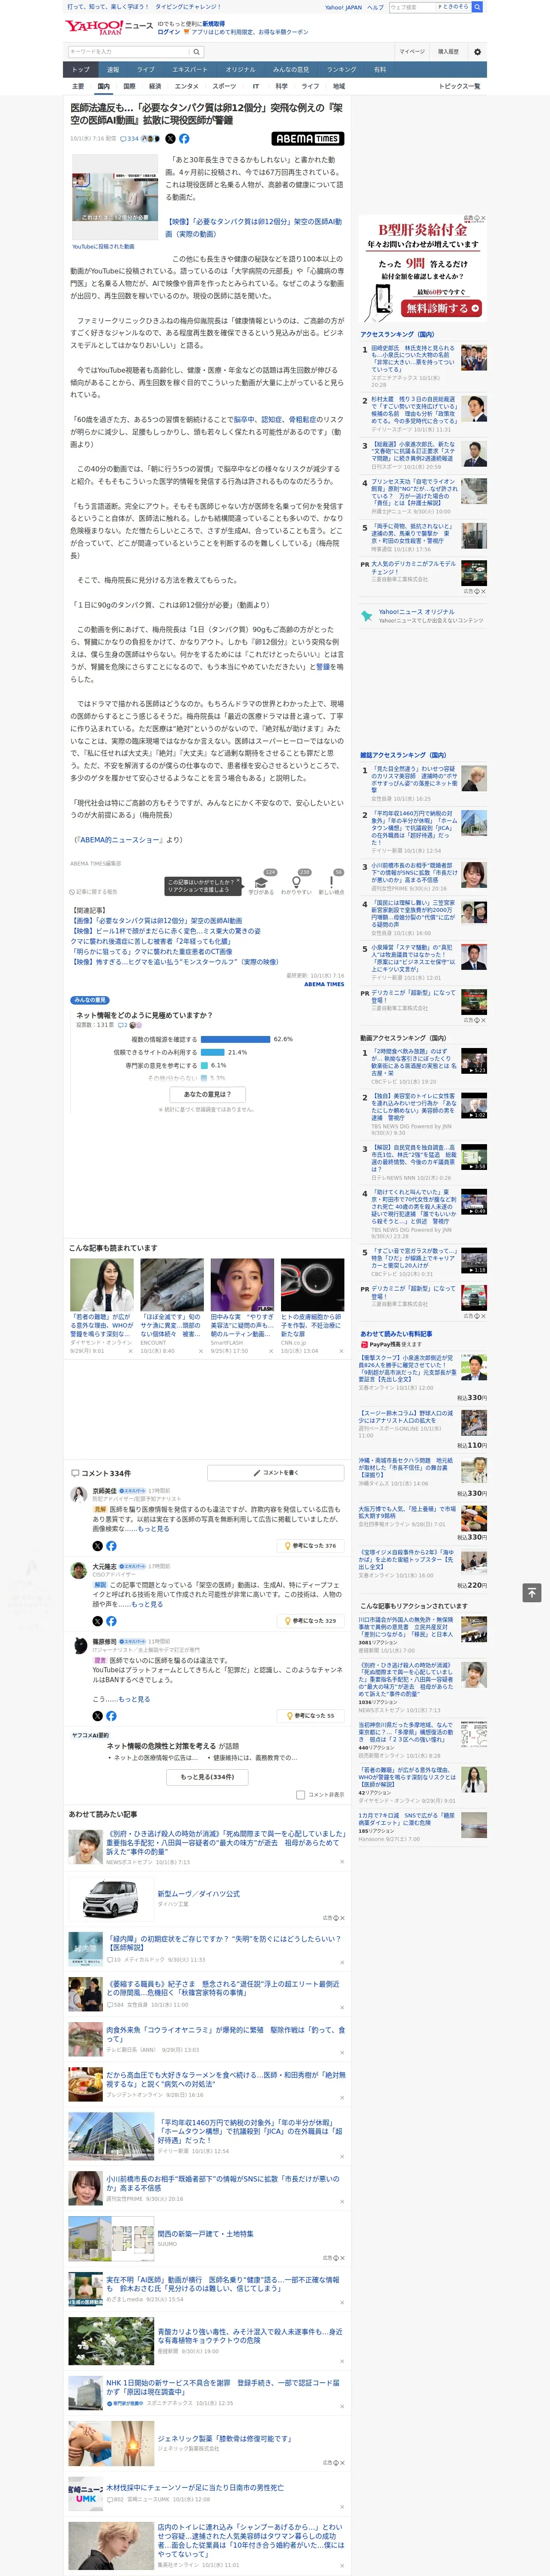The height and width of the screenshot is (2576, 550).
Task: Click あなたの意見は？ poll button
Action: point(208,1094)
